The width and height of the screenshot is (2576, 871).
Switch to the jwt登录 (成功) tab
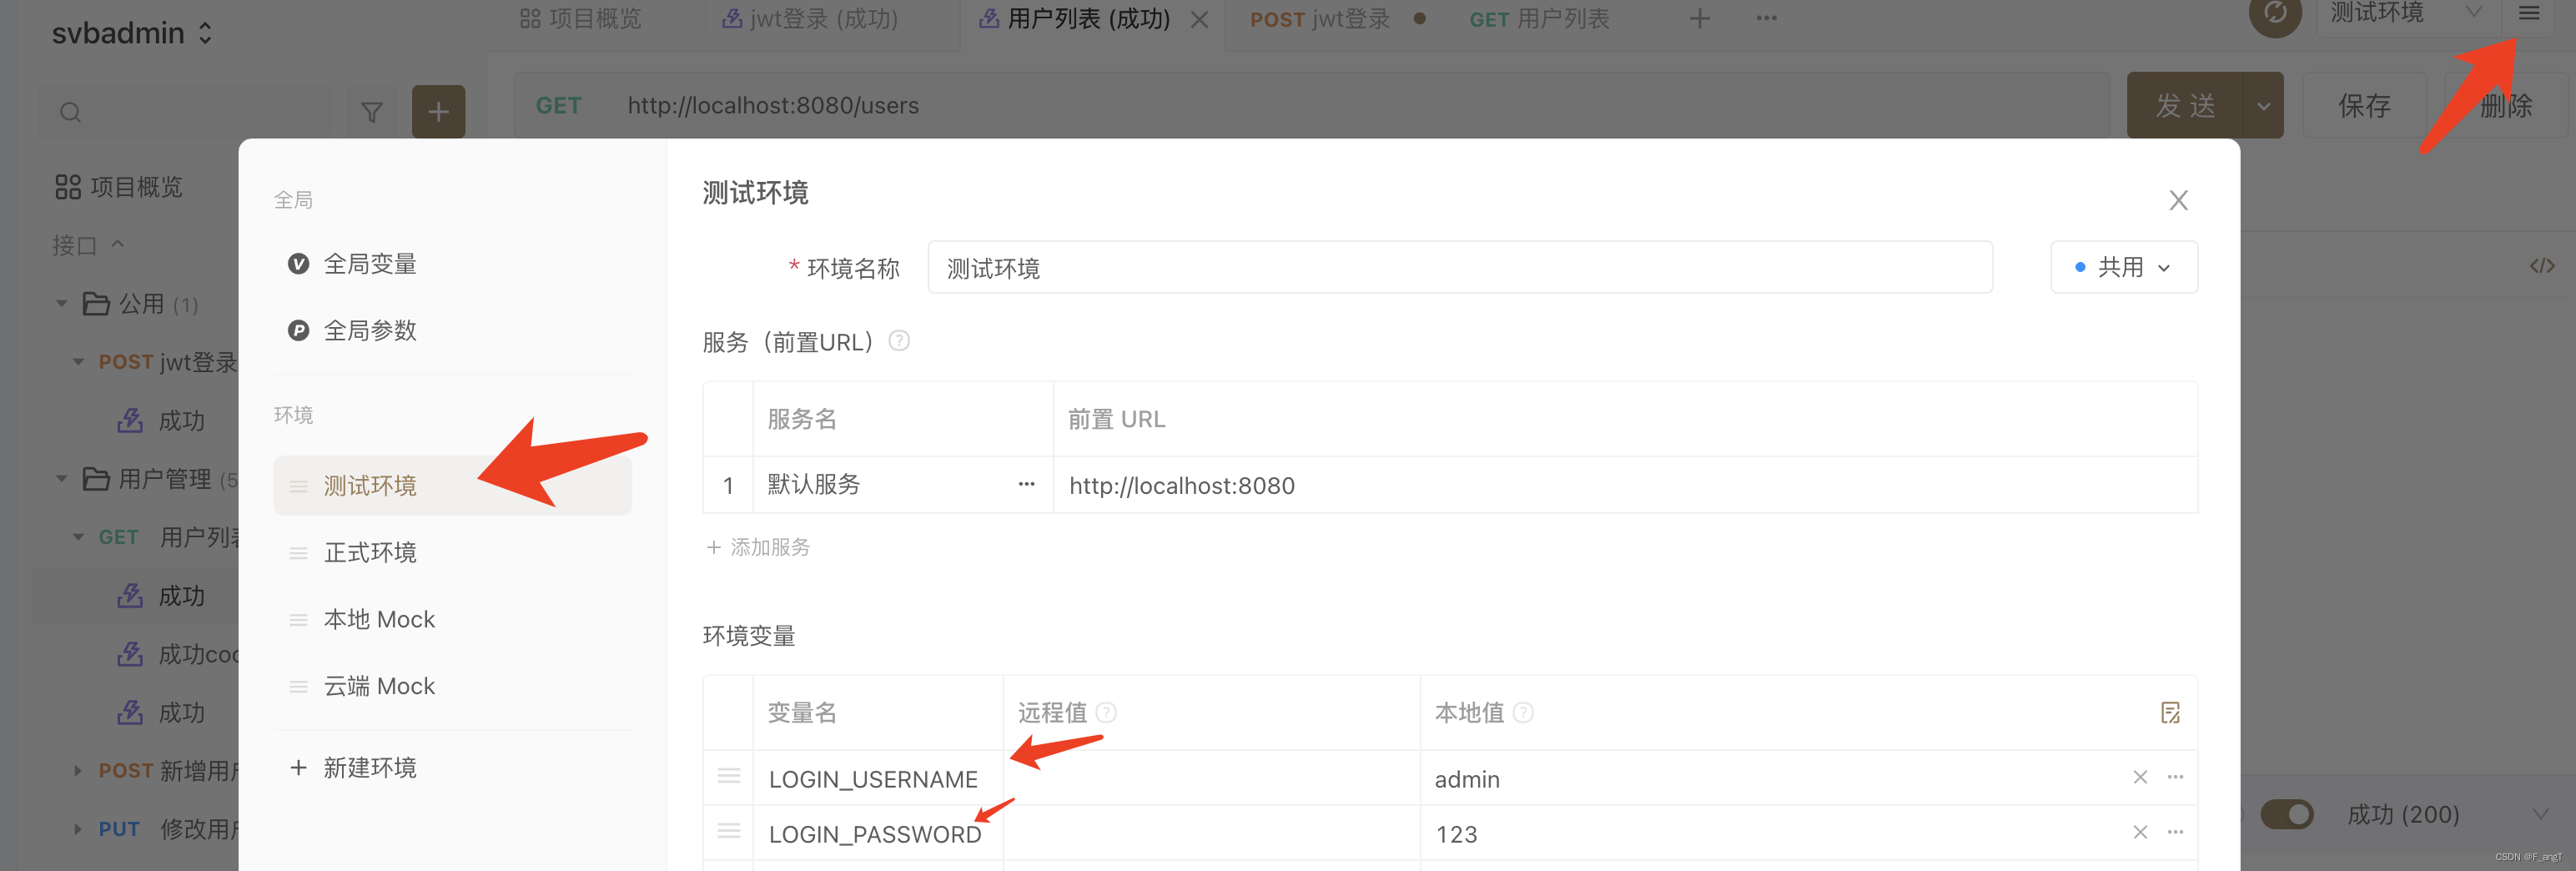[820, 18]
